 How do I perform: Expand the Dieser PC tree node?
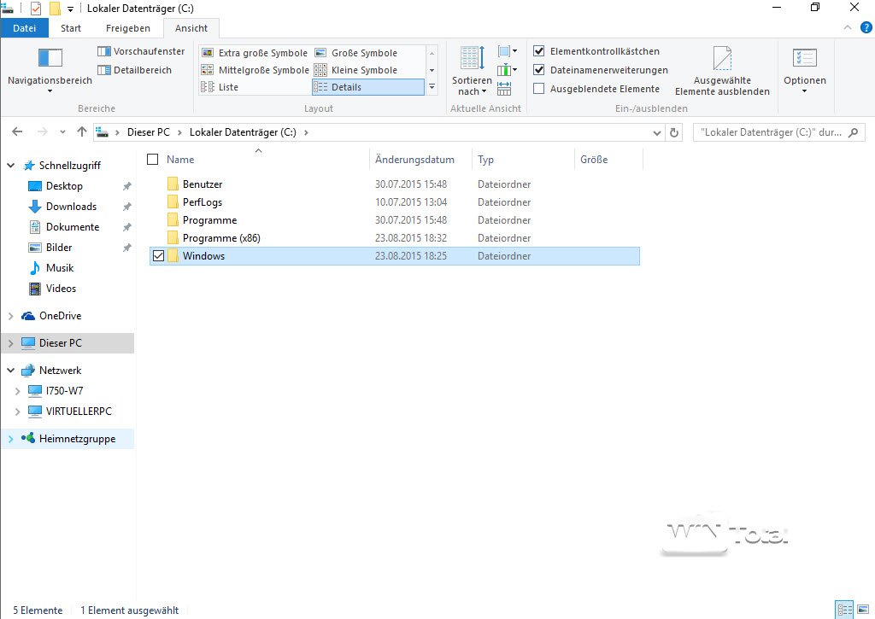click(10, 343)
